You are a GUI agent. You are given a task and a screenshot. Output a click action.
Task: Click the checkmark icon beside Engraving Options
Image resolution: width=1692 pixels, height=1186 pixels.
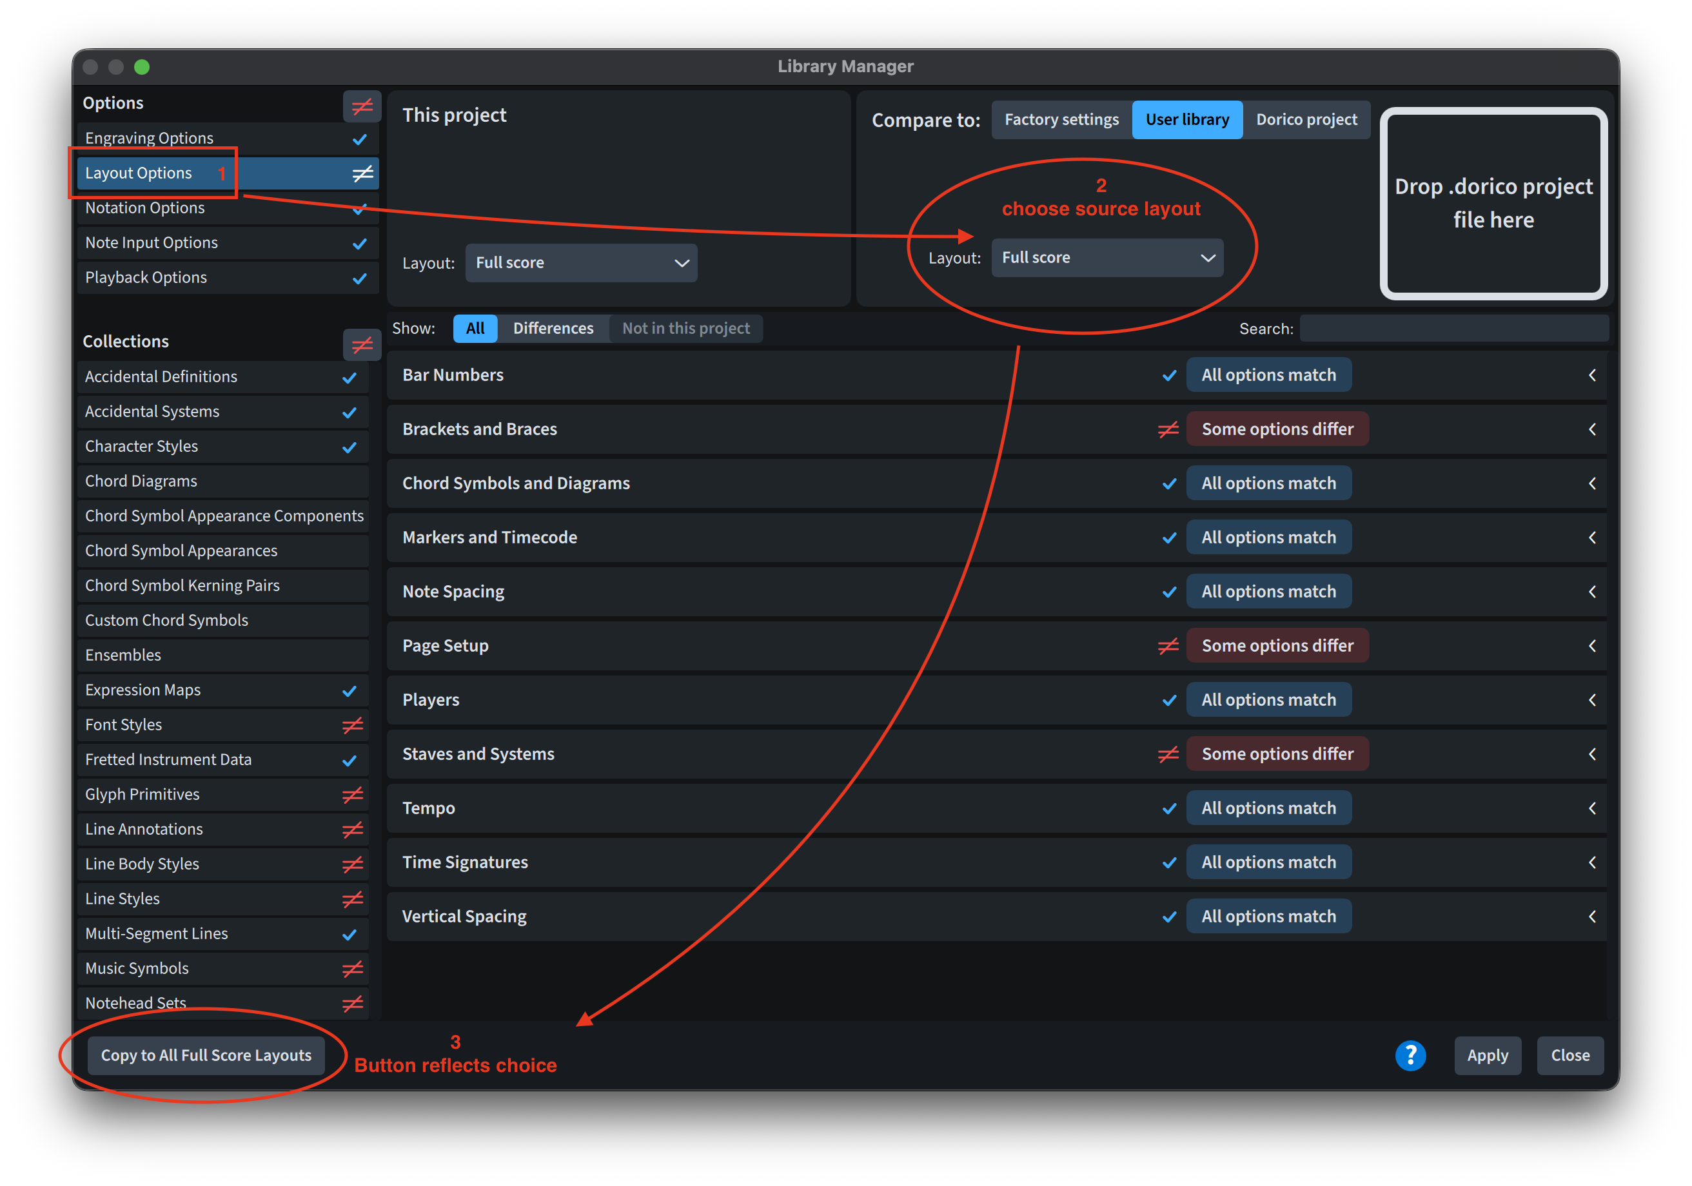tap(360, 139)
